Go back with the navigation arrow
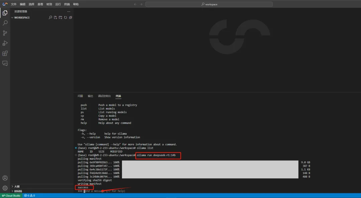 pyautogui.click(x=135, y=4)
